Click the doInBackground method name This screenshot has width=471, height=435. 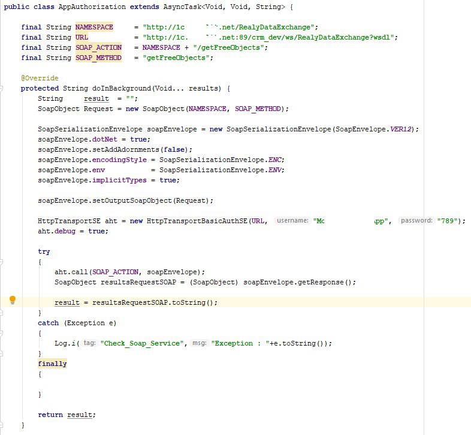point(122,88)
